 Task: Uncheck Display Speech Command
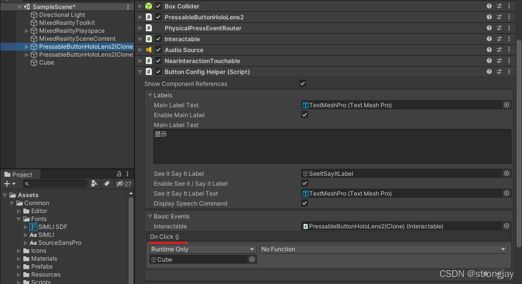click(x=305, y=204)
